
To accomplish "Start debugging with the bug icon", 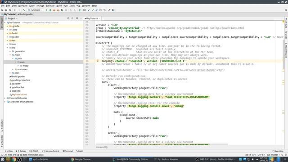I will coord(50,10).
